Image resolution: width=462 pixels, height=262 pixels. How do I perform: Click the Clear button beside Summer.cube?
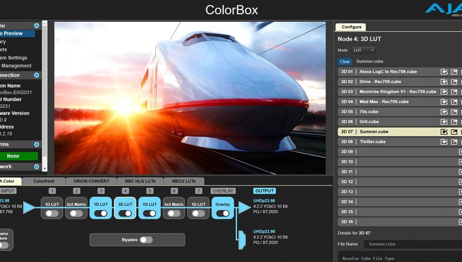click(x=345, y=61)
